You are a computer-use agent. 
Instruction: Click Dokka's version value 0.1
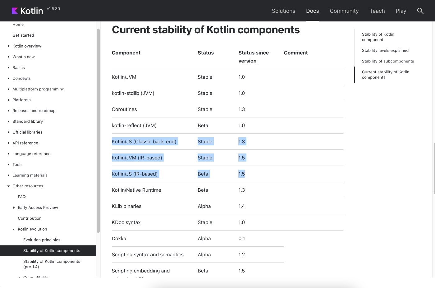tap(242, 239)
